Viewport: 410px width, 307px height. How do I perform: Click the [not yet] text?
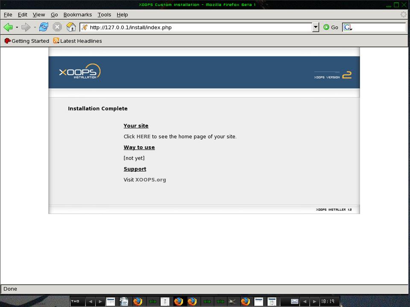click(134, 158)
